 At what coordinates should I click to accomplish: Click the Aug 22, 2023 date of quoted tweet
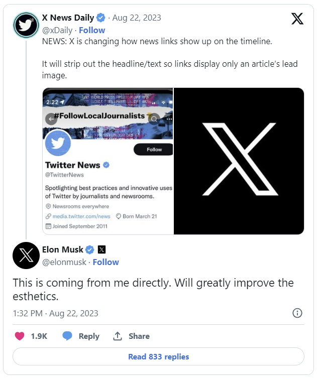pos(137,18)
